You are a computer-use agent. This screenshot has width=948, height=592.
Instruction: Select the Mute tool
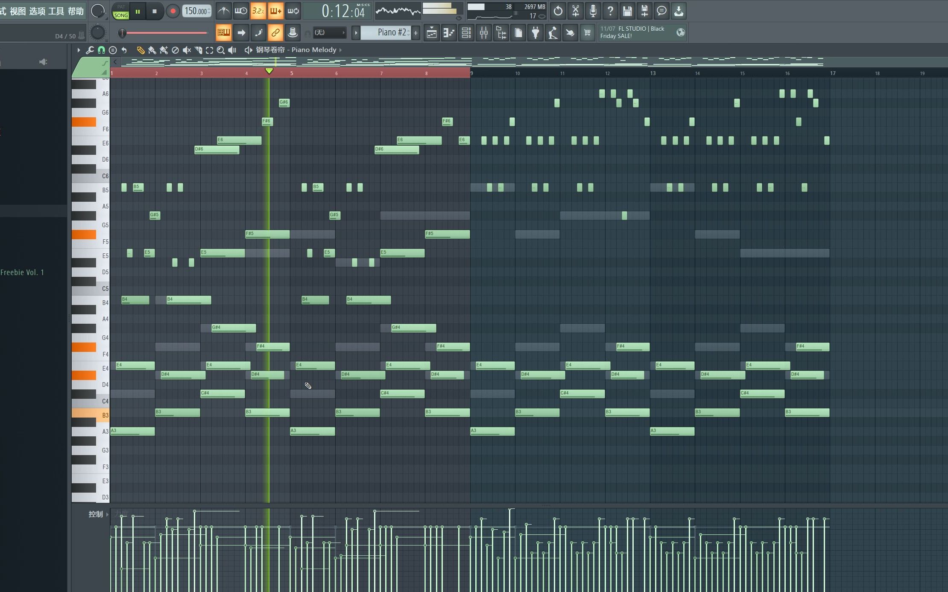click(x=187, y=50)
